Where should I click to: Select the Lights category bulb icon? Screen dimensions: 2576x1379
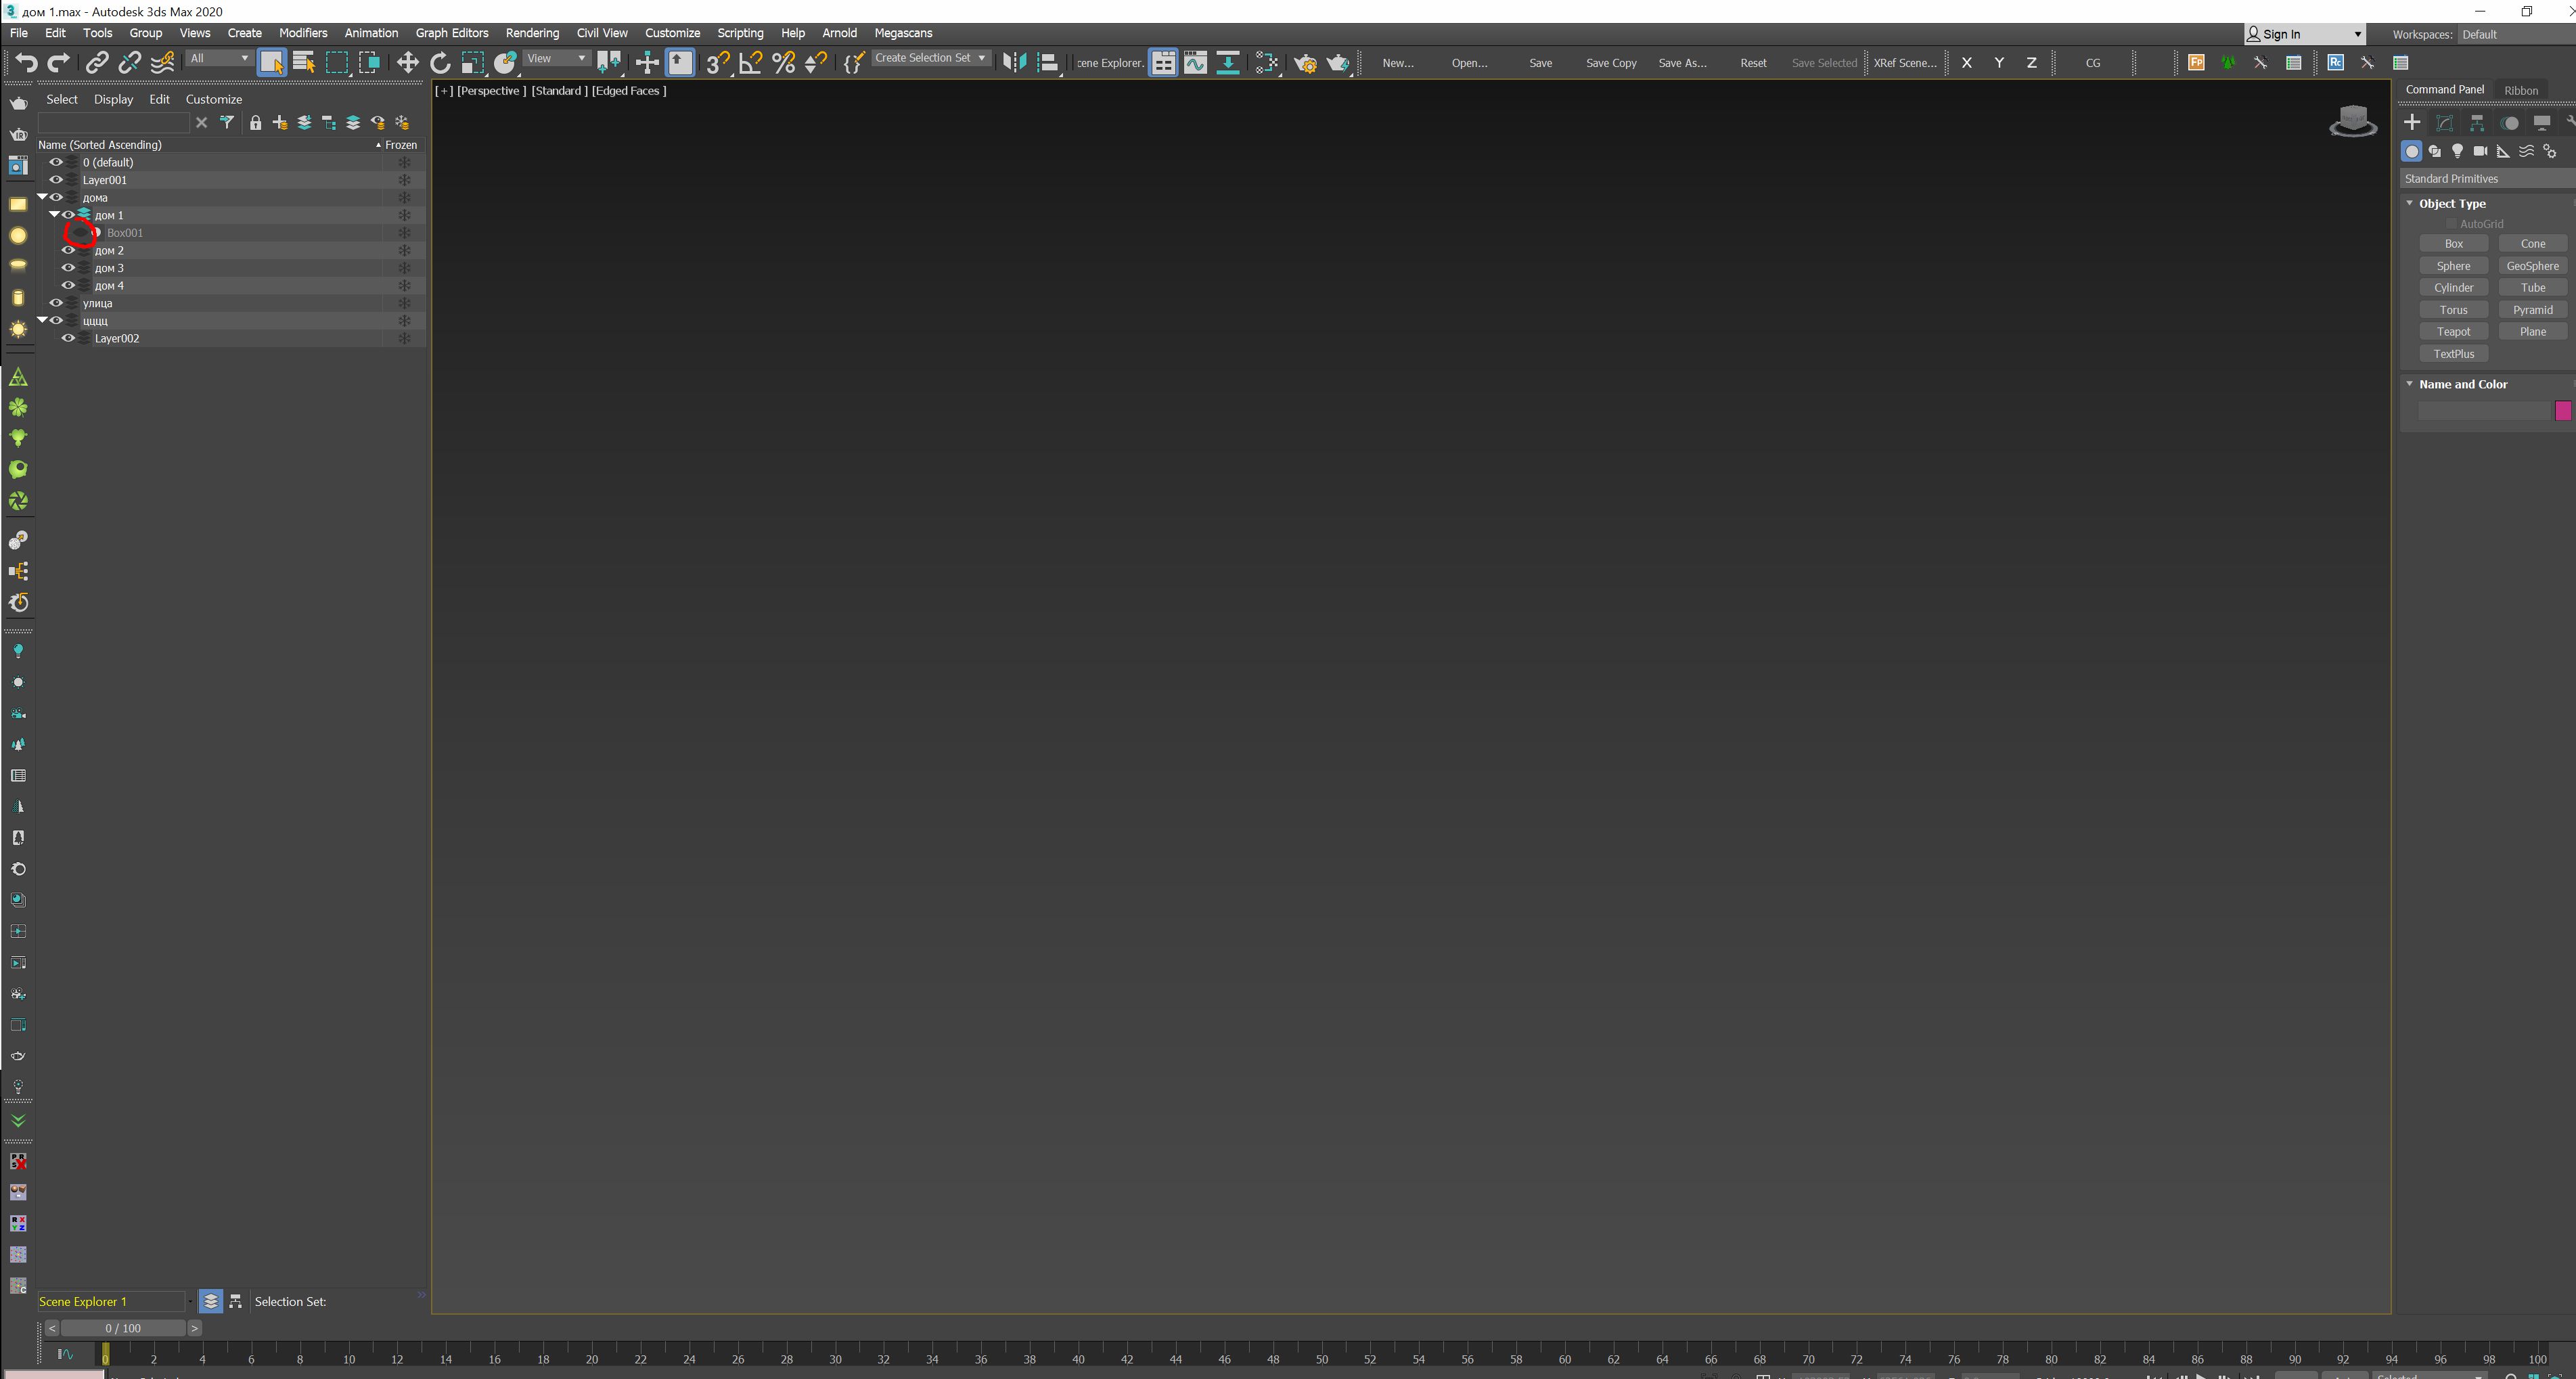pyautogui.click(x=2457, y=151)
